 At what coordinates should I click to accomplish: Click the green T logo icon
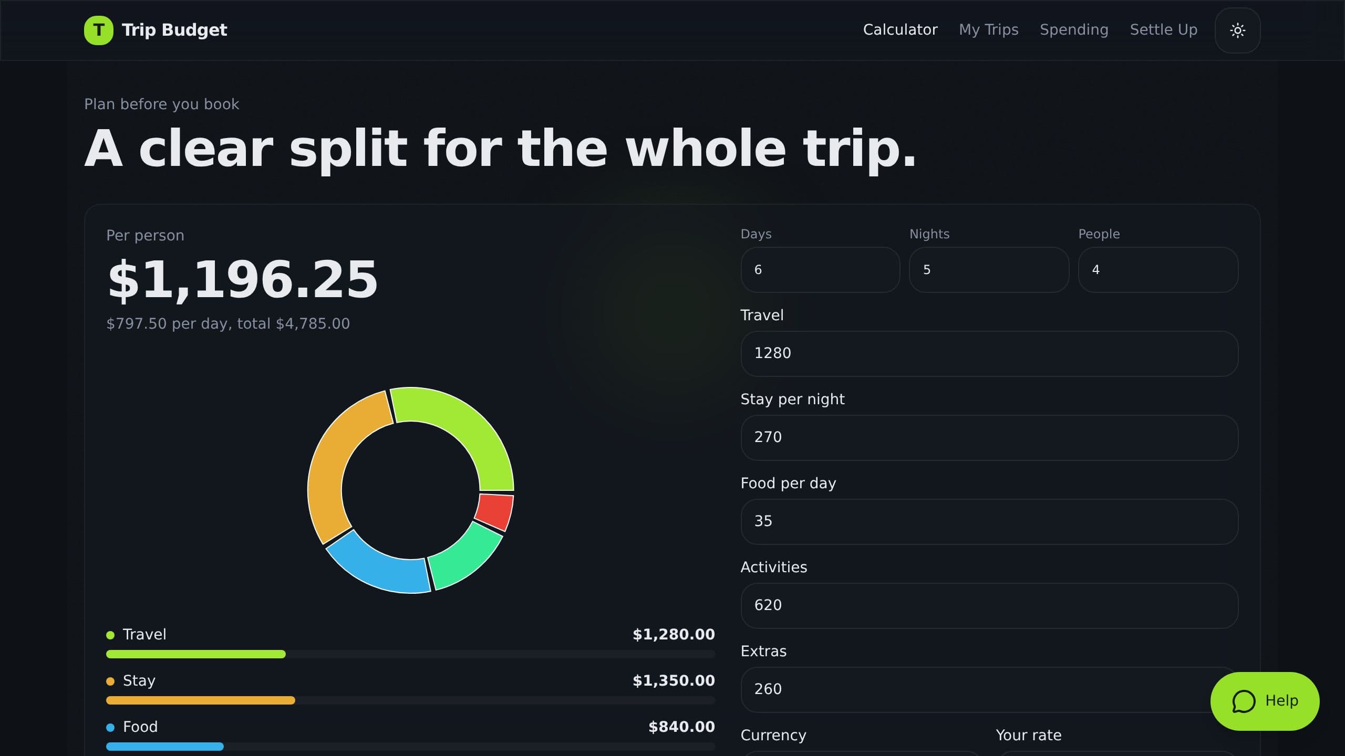(x=98, y=30)
